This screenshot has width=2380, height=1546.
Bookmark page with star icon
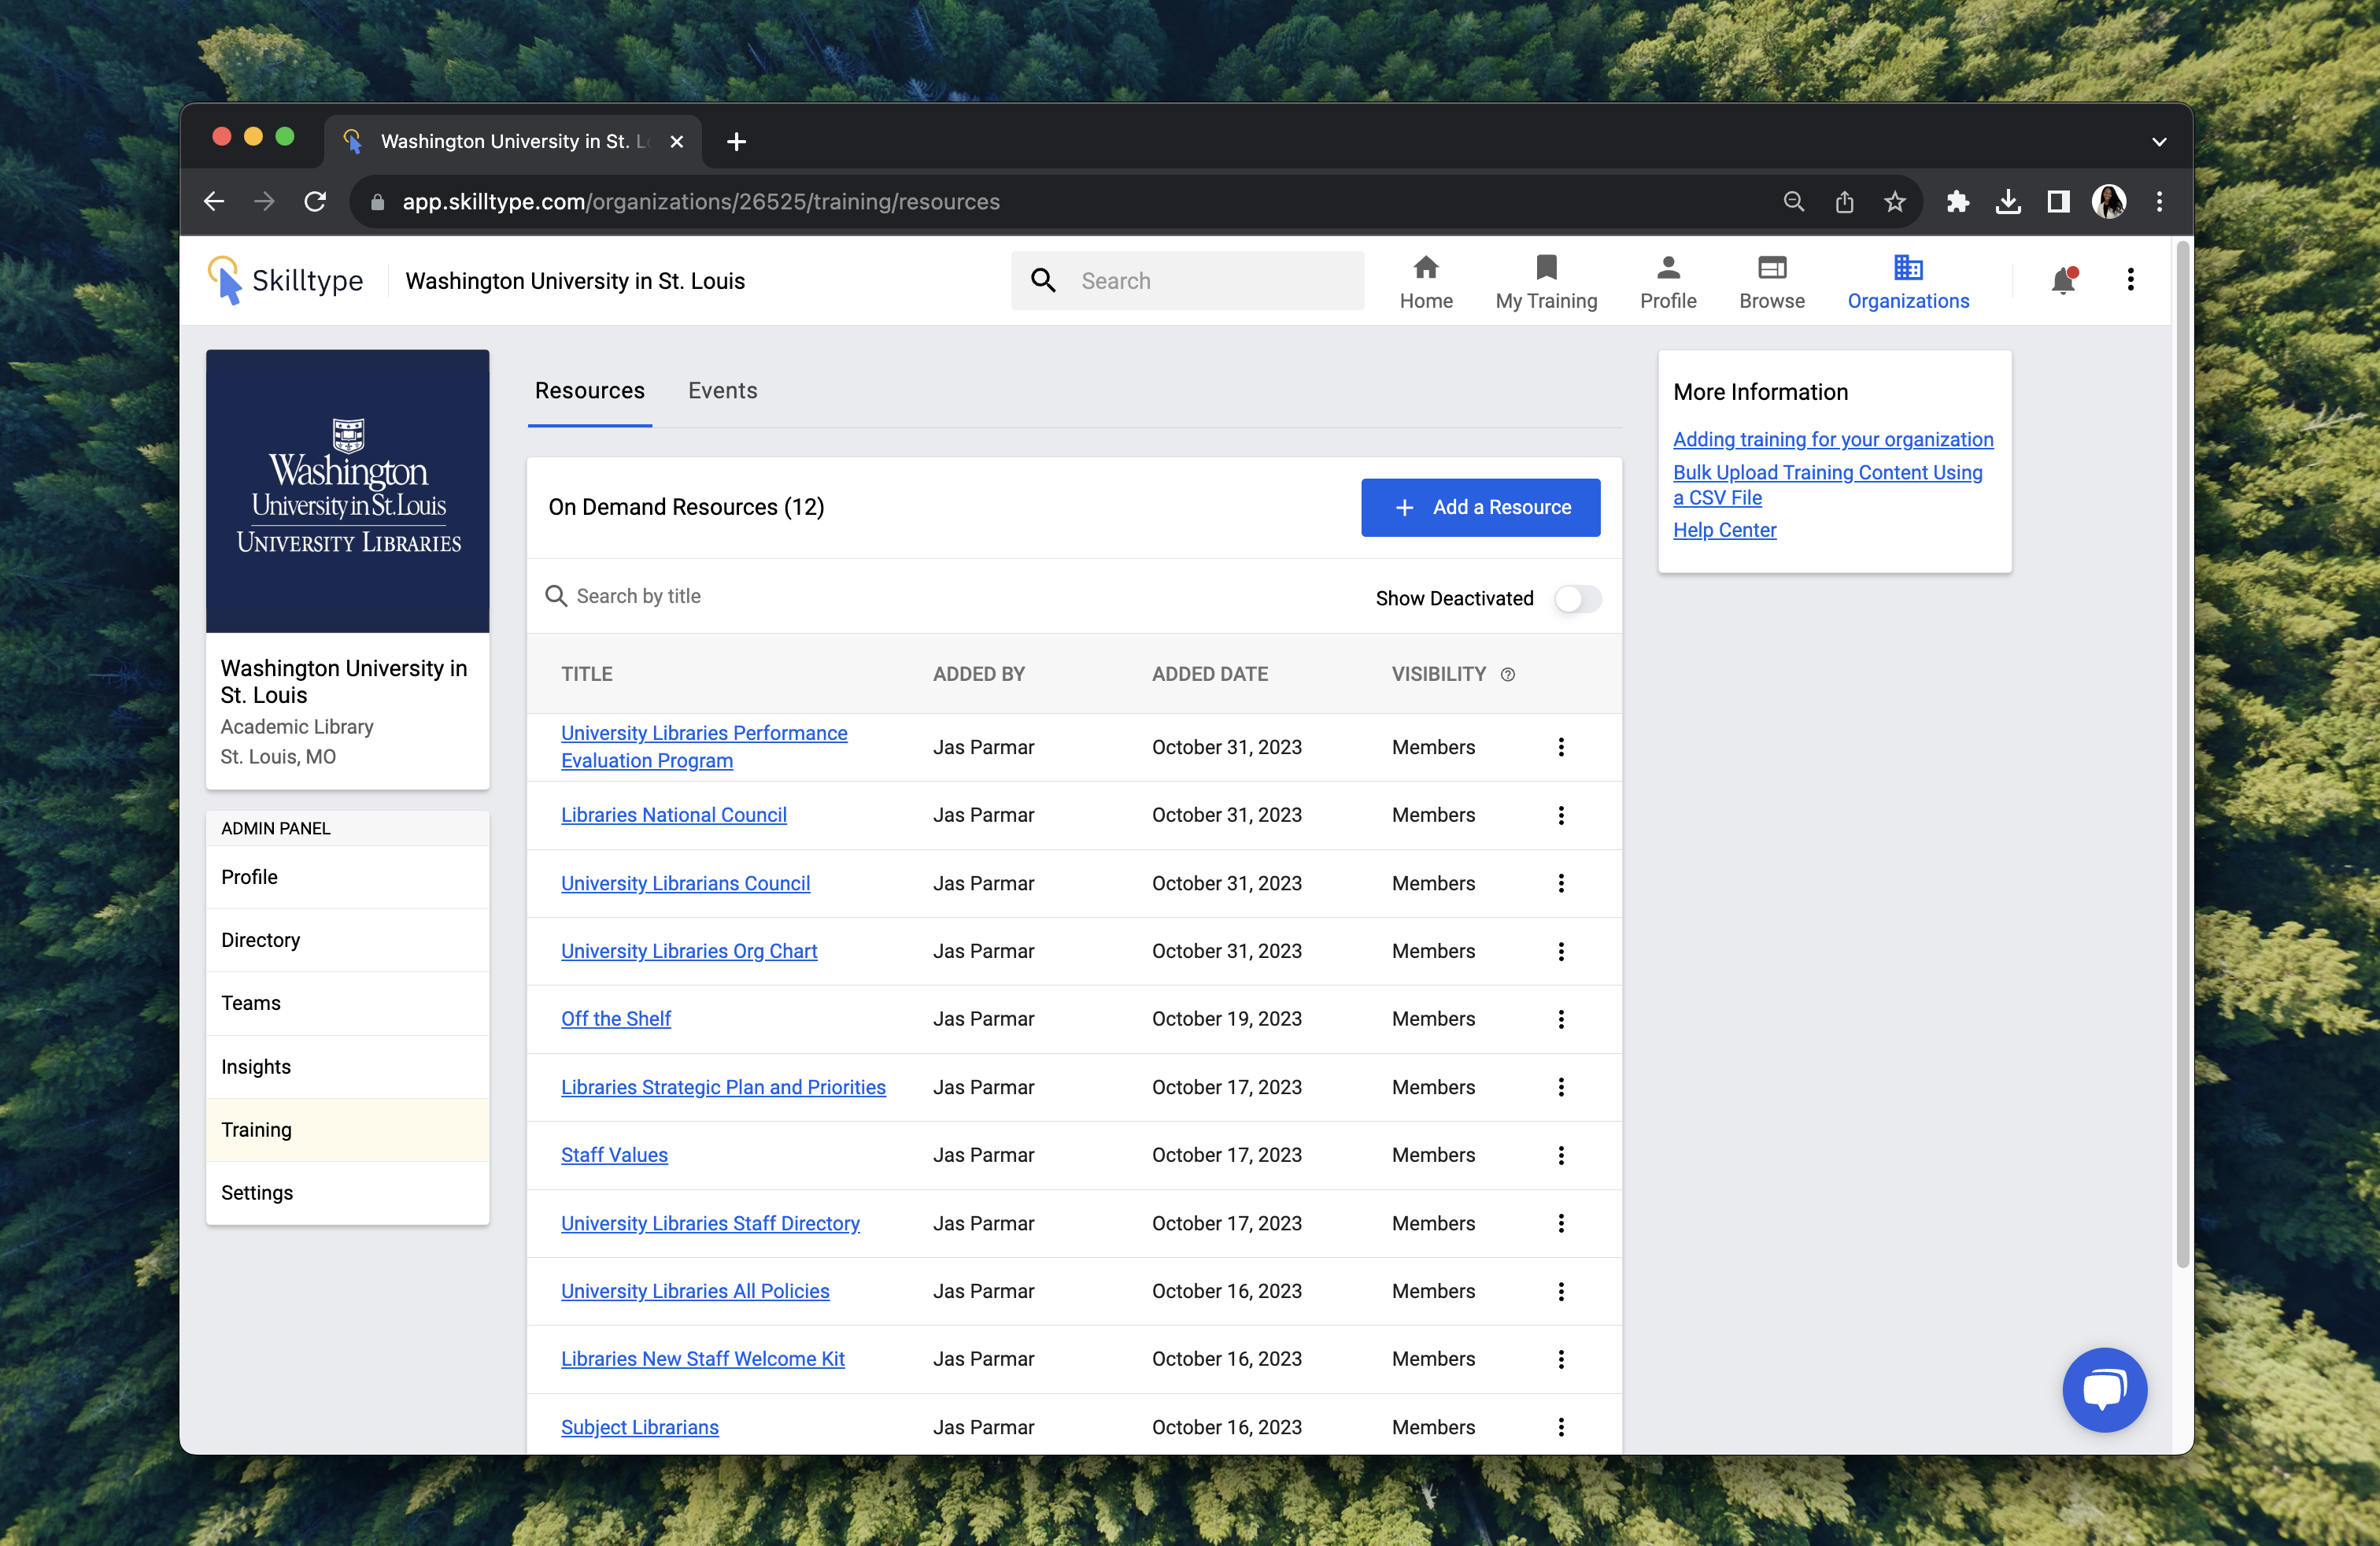(x=1894, y=202)
